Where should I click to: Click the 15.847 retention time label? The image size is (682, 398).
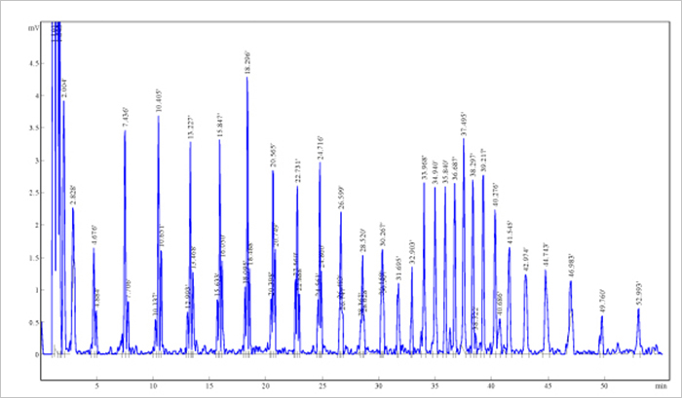[219, 126]
